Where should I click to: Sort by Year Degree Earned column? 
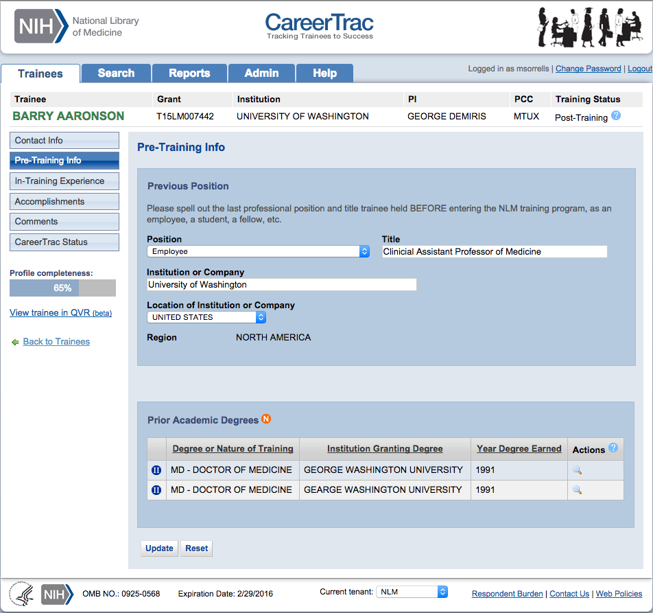pyautogui.click(x=519, y=449)
